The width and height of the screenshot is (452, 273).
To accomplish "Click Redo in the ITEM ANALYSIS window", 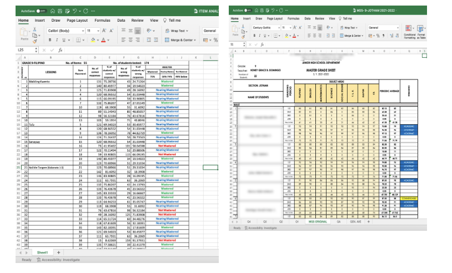I will (86, 11).
